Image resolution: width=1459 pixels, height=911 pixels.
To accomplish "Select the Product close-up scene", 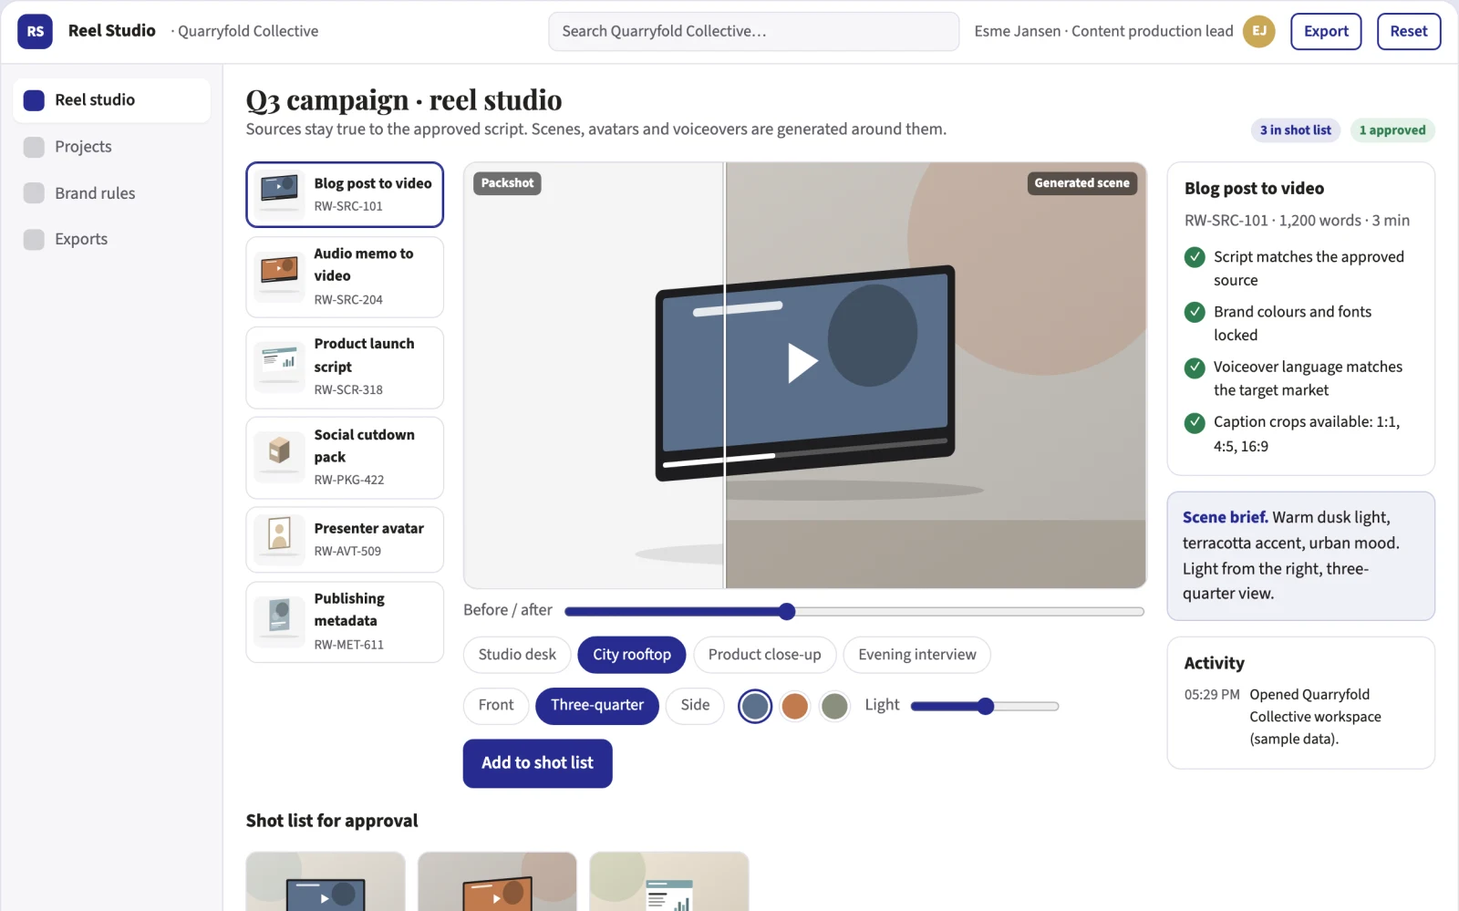I will click(764, 655).
